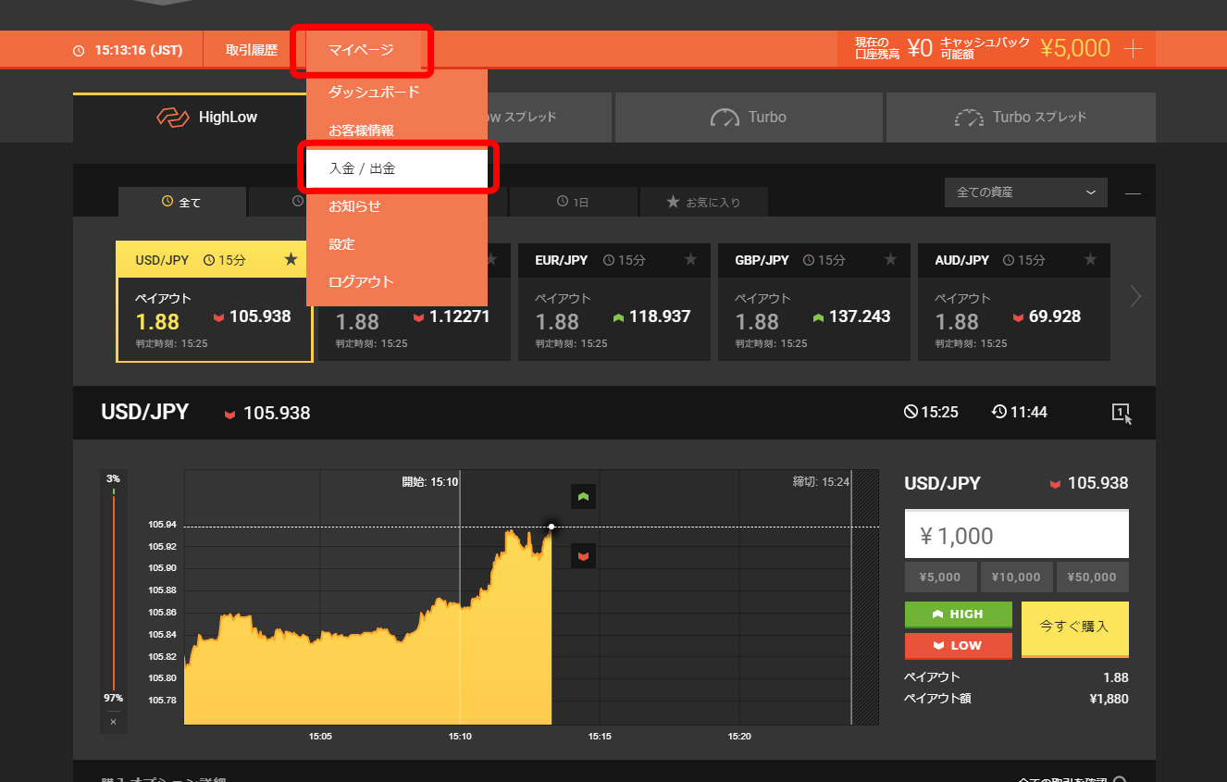Choose 入金 / 出金 from the menu
Image resolution: width=1227 pixels, height=782 pixels.
click(x=396, y=168)
